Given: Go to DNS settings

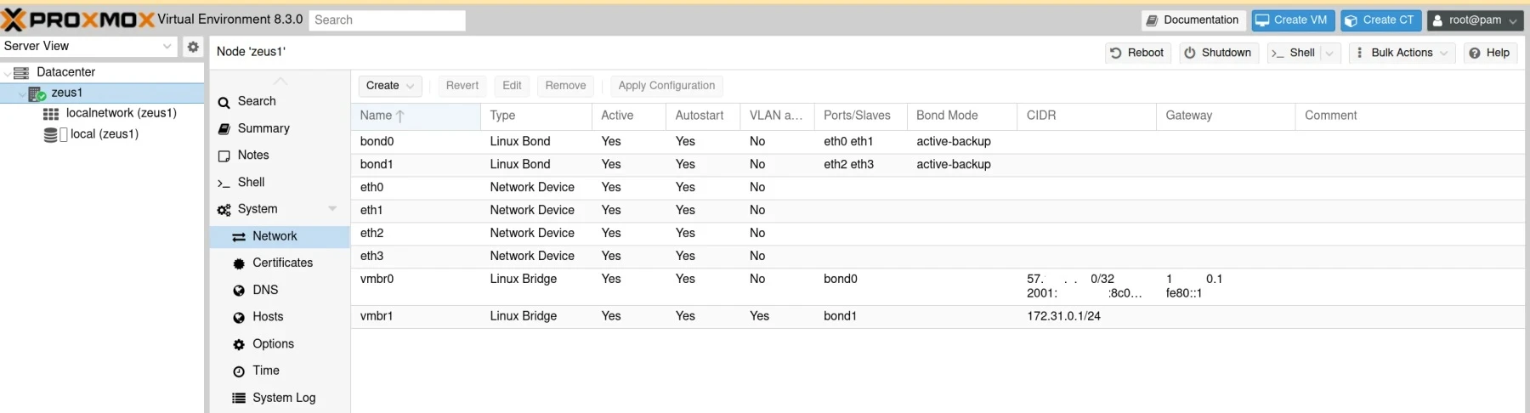Looking at the screenshot, I should 265,291.
